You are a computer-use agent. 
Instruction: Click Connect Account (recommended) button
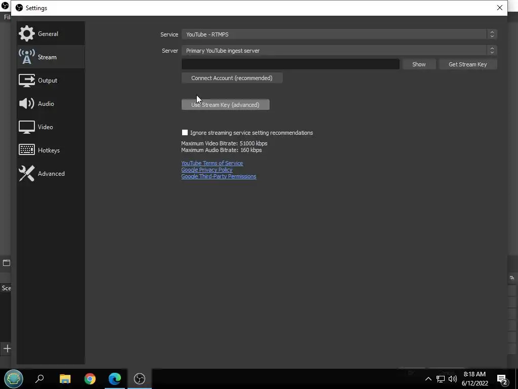[x=232, y=78]
